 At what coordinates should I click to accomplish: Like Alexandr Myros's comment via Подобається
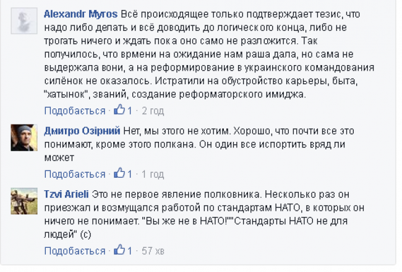click(x=75, y=111)
